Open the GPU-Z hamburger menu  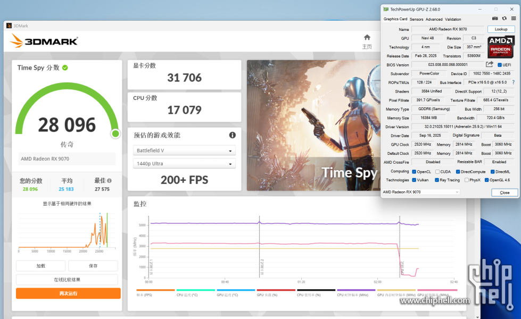tap(514, 19)
